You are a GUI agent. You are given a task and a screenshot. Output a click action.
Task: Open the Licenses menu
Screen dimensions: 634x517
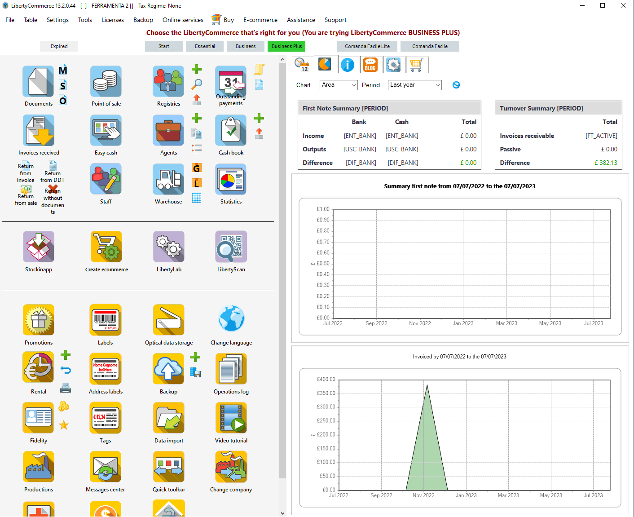tap(113, 20)
